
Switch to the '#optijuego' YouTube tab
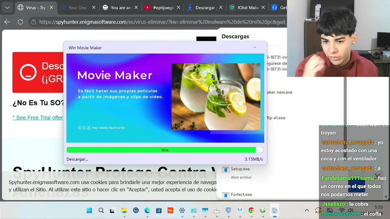(162, 8)
